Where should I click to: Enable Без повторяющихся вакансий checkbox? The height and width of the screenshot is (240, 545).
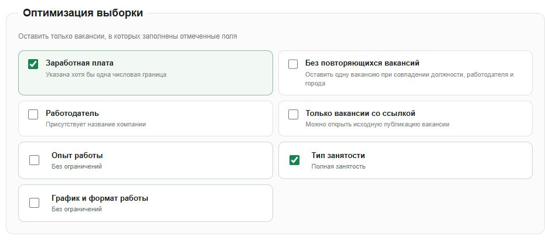pos(293,64)
